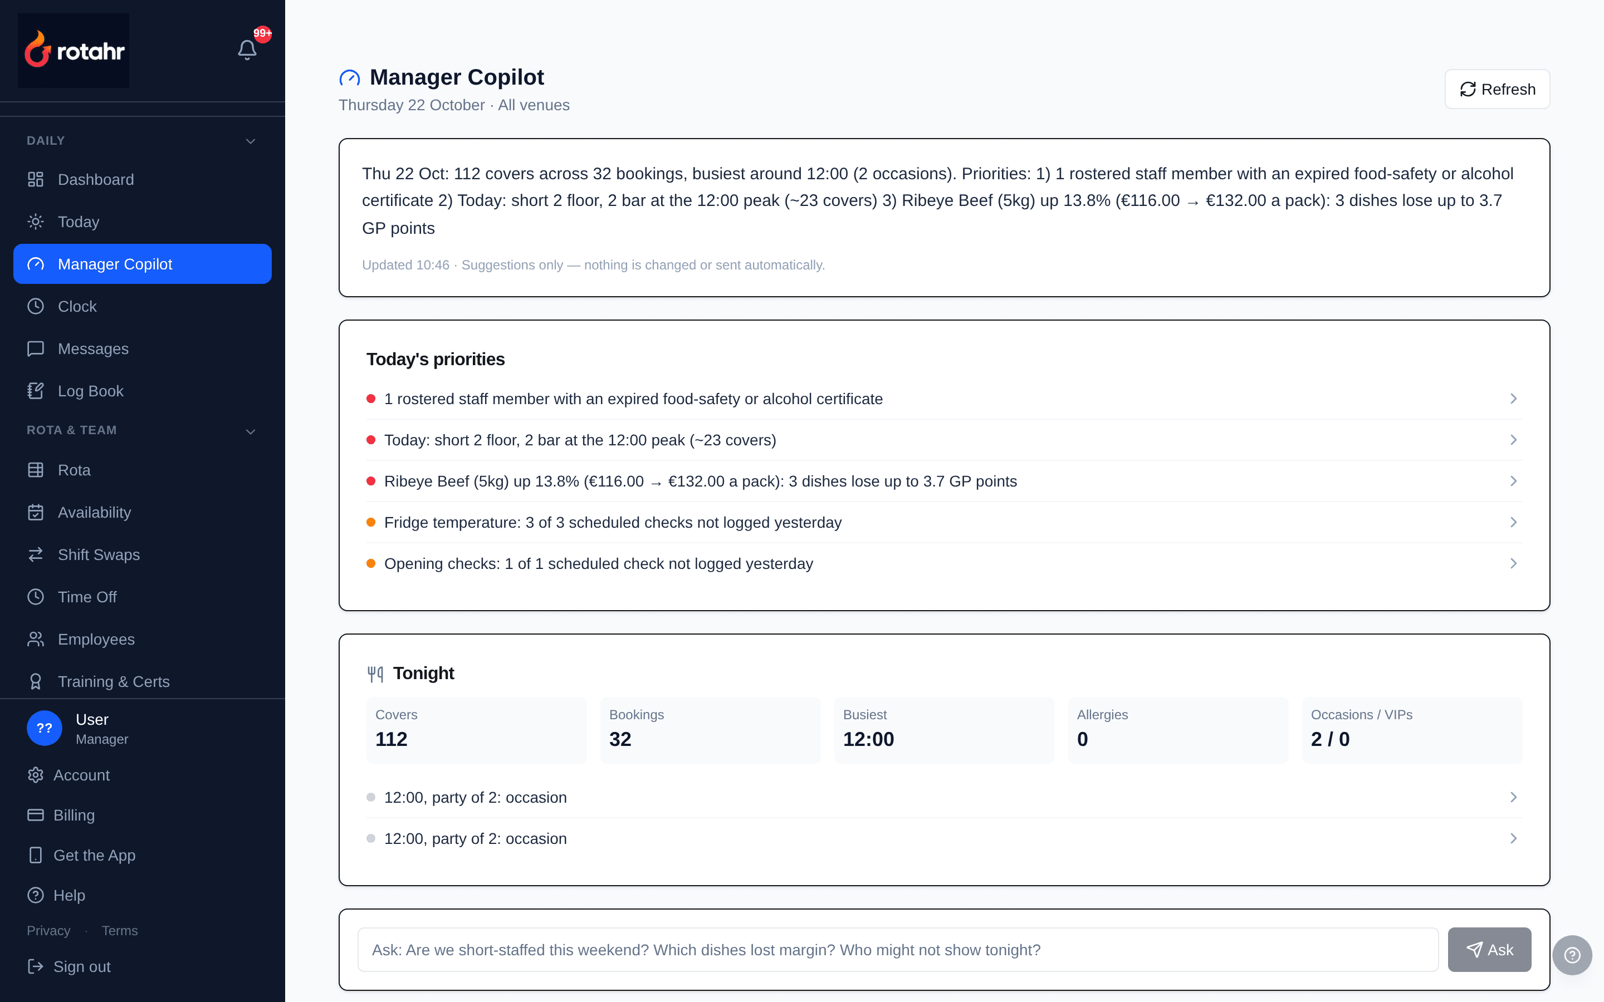This screenshot has height=1002, width=1604.
Task: Click the User avatar with question marks
Action: 45,728
